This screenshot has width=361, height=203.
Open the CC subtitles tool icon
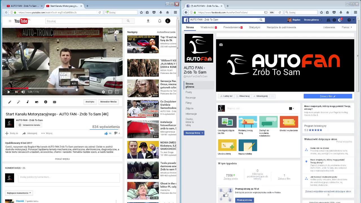point(54,102)
